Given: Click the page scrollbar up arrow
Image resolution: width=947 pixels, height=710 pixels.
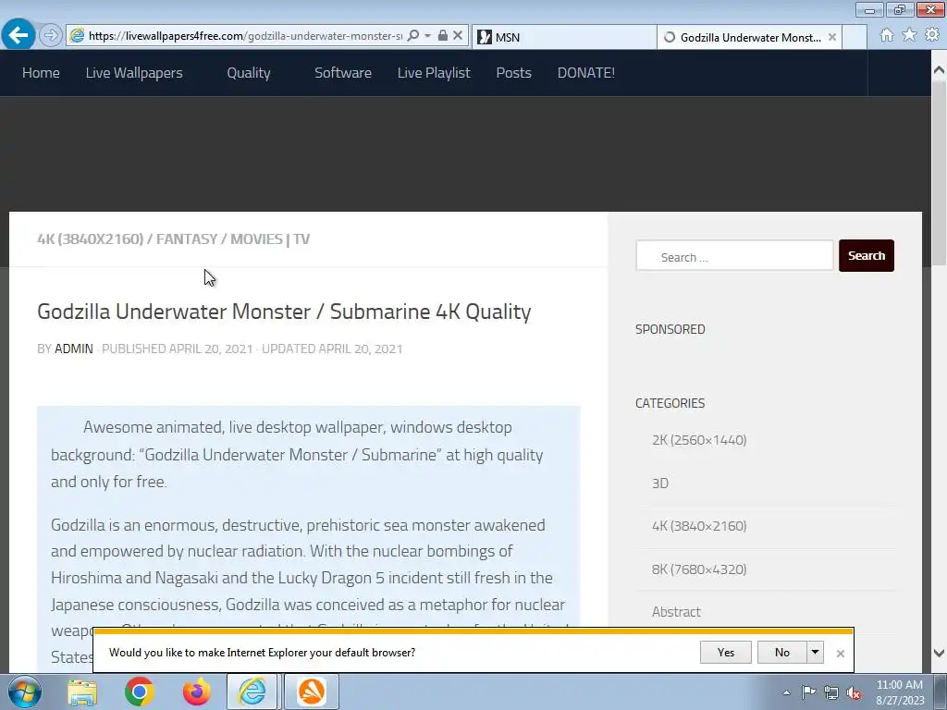Looking at the screenshot, I should [x=939, y=70].
